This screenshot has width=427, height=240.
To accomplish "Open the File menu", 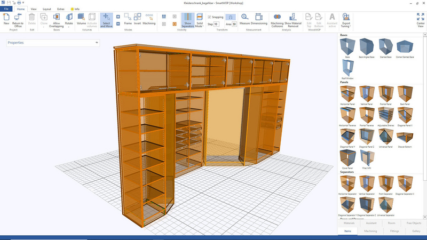I will click(6, 9).
